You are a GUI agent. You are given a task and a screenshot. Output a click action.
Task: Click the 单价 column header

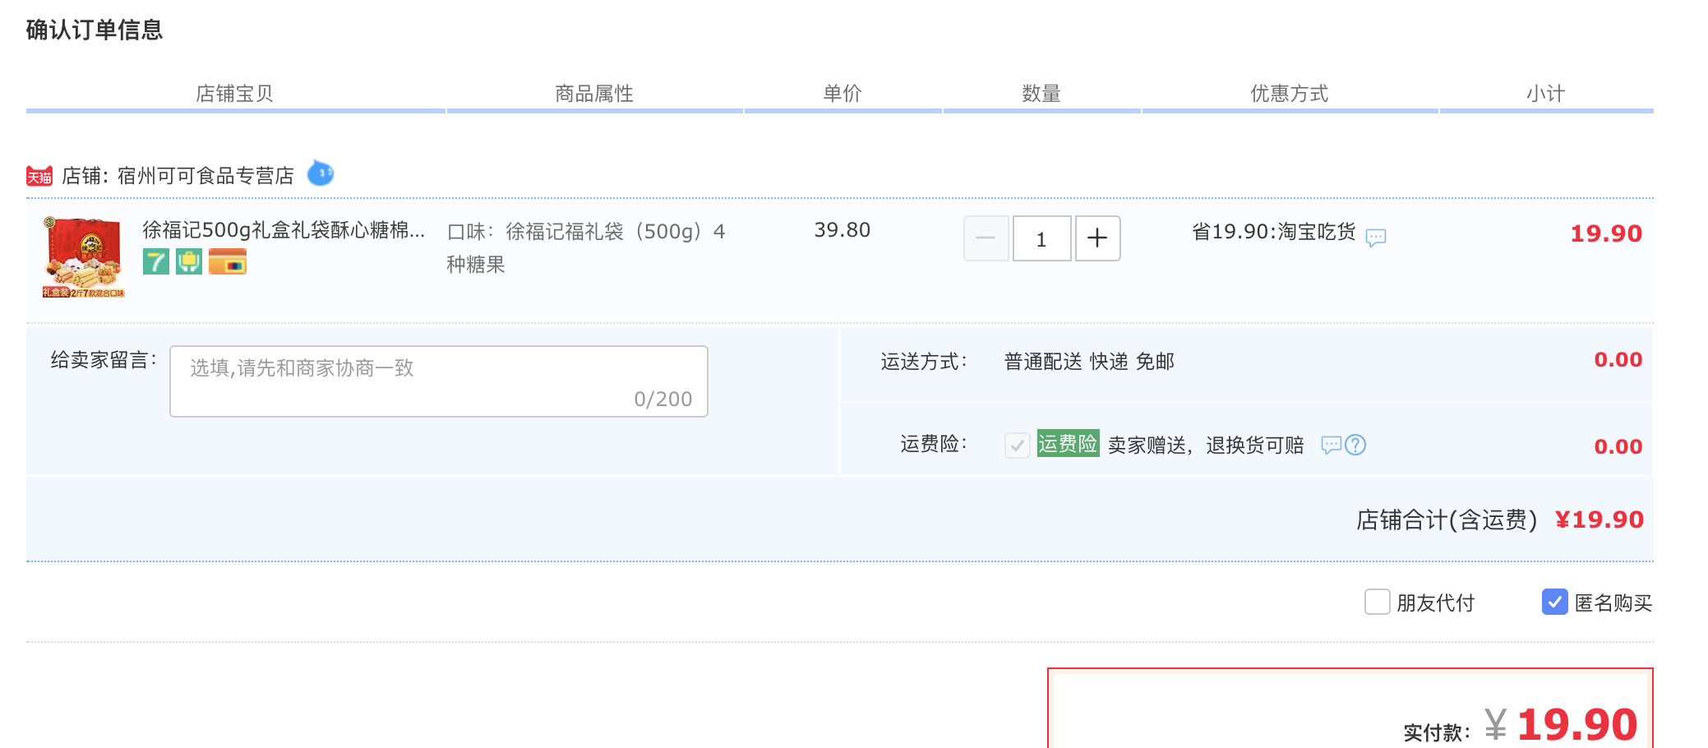click(842, 94)
